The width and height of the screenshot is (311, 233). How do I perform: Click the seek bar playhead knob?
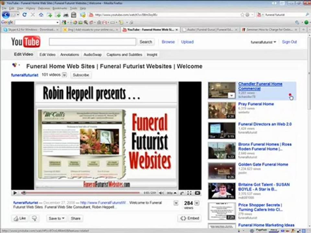click(24, 193)
